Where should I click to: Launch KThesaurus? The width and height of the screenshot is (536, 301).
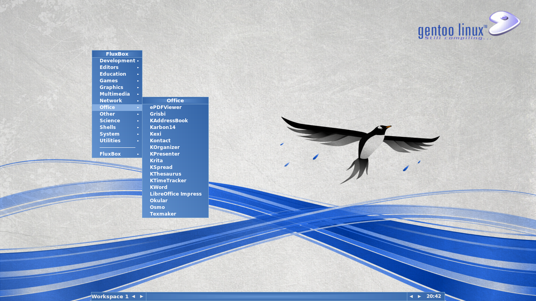pos(175,174)
